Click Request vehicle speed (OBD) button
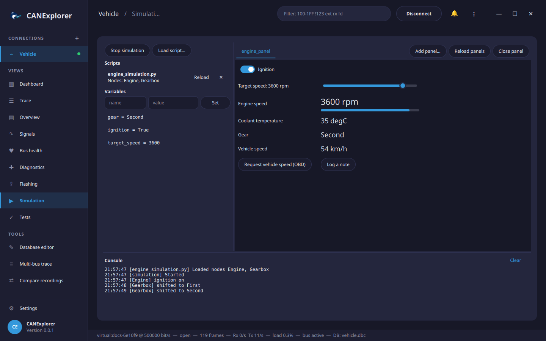This screenshot has height=341, width=546. click(275, 164)
